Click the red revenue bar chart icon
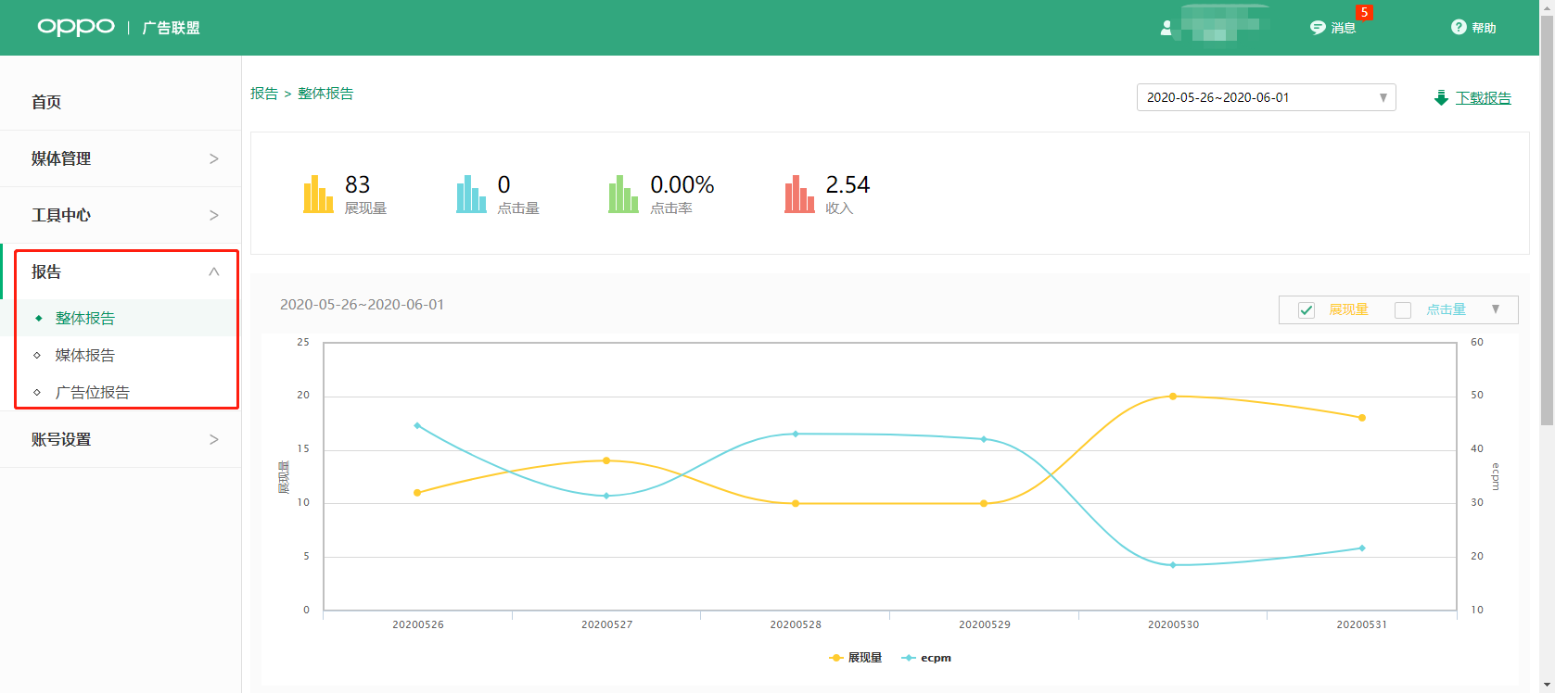 click(799, 195)
